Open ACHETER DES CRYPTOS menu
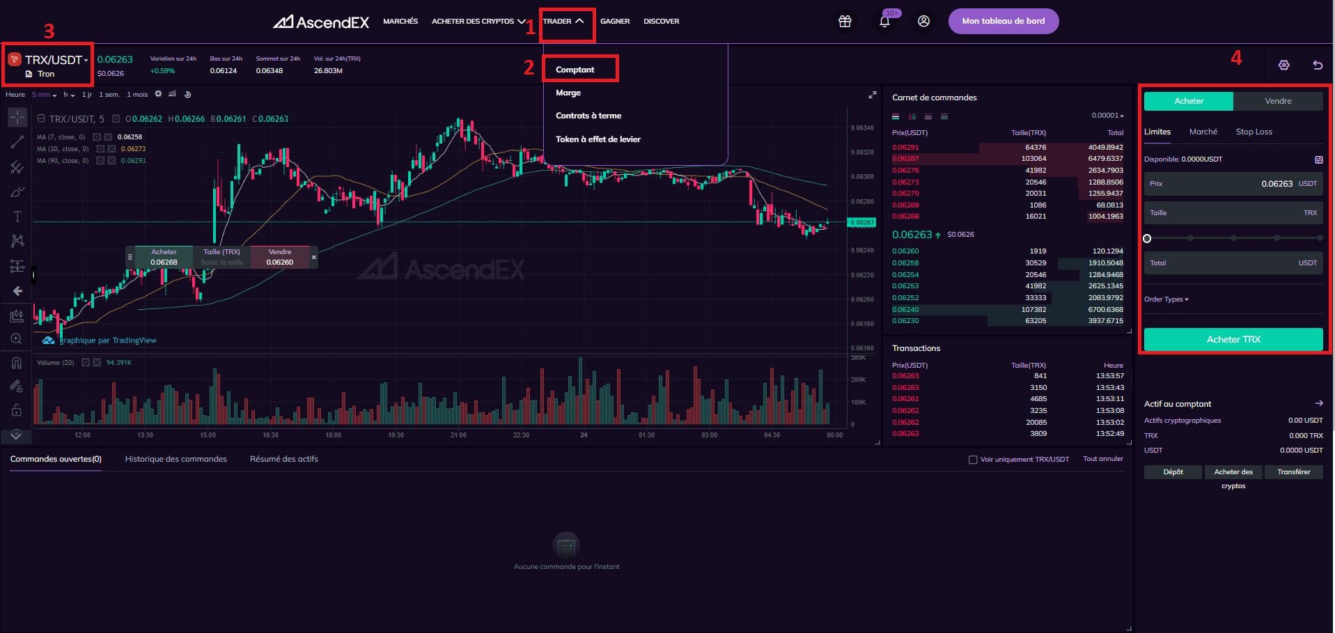The height and width of the screenshot is (633, 1335). (478, 22)
